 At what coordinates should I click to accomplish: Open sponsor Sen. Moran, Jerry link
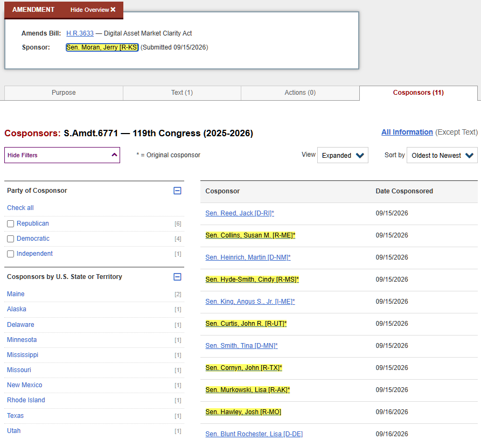pos(102,47)
